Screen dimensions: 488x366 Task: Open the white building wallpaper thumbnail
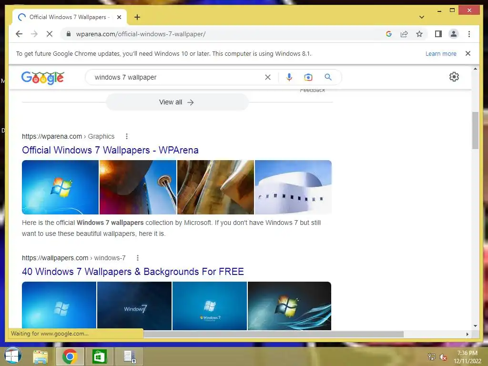tap(293, 187)
